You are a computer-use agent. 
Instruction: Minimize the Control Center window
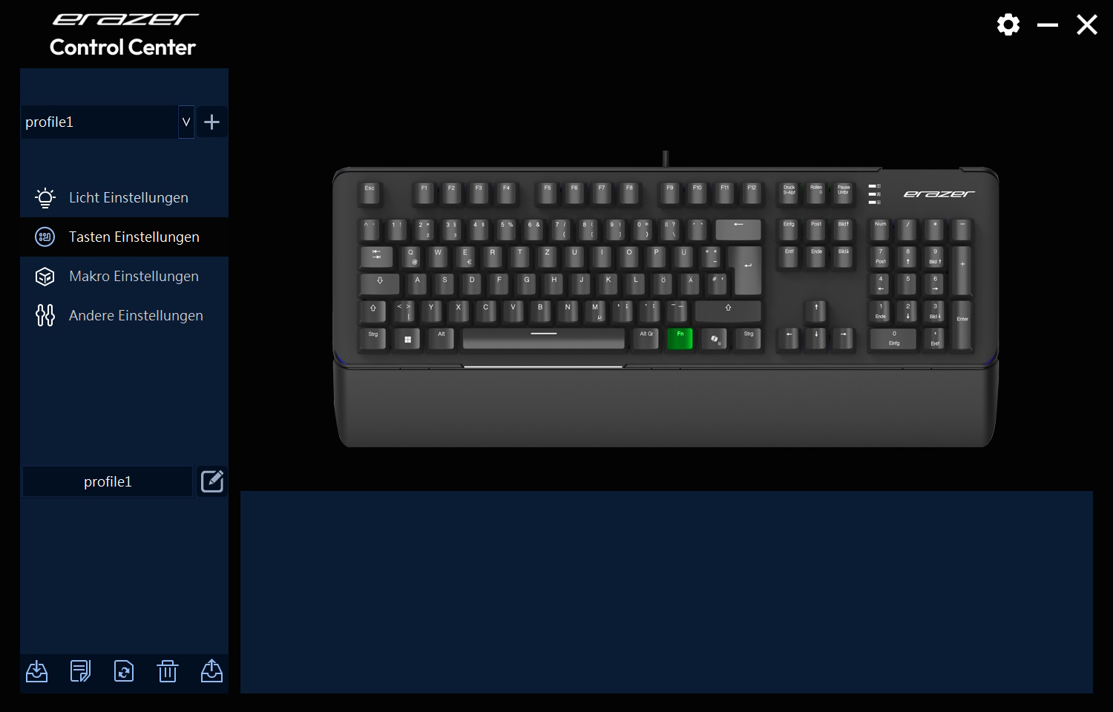point(1048,25)
